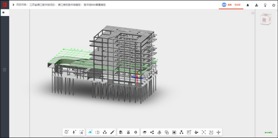Click the hand-holding-stack icon
The width and height of the screenshot is (278, 138).
point(159,132)
